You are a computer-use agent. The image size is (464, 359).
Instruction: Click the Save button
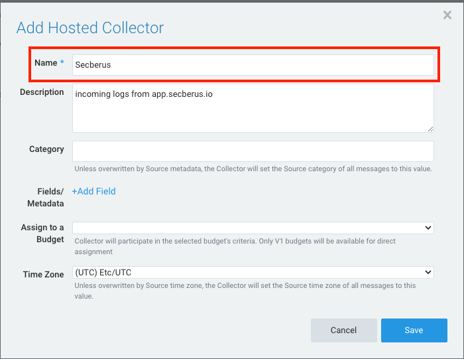pyautogui.click(x=414, y=330)
